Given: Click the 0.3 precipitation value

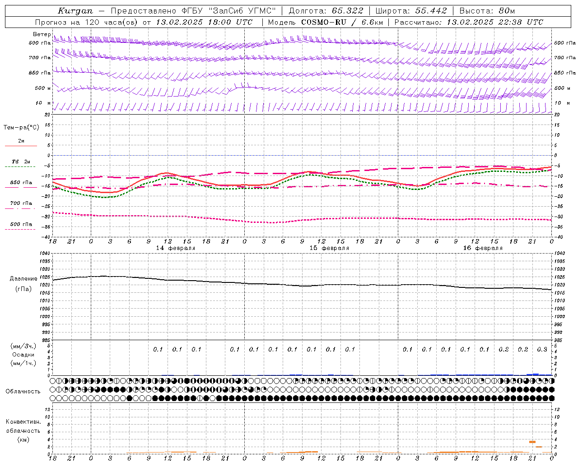Looking at the screenshot, I should [x=542, y=349].
